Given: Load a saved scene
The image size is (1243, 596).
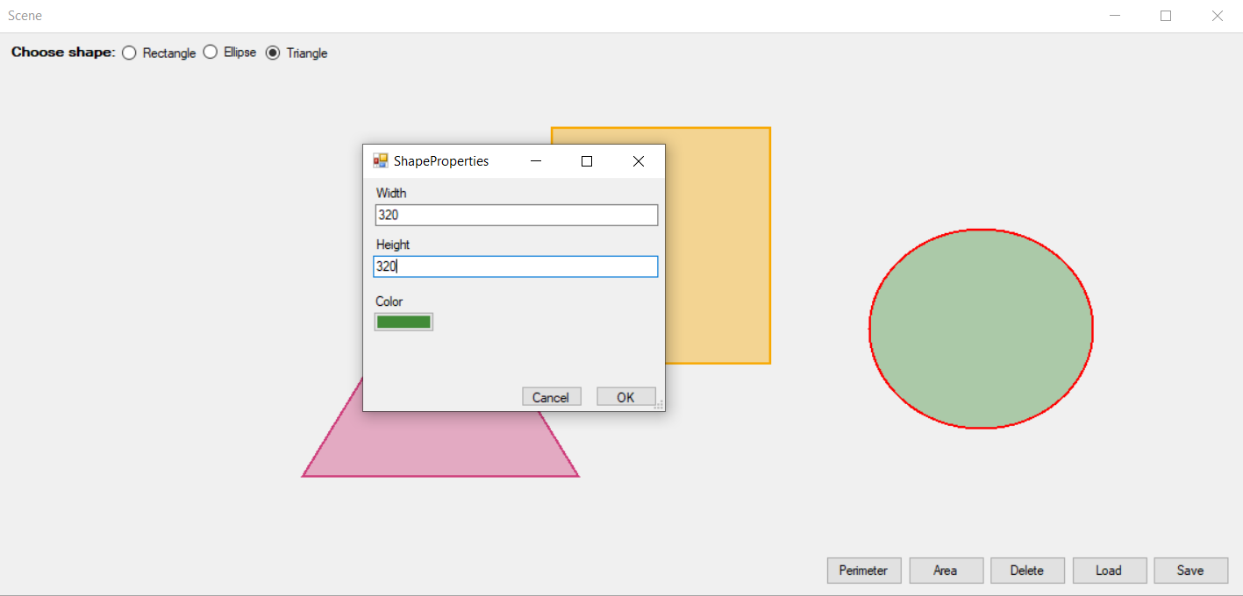Looking at the screenshot, I should [1109, 570].
